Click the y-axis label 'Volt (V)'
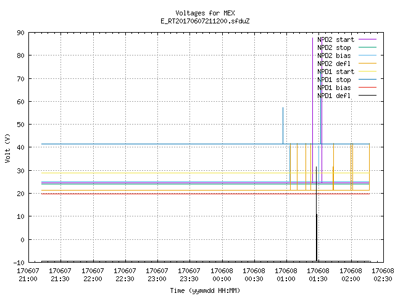The image size is (395, 296). [8, 148]
